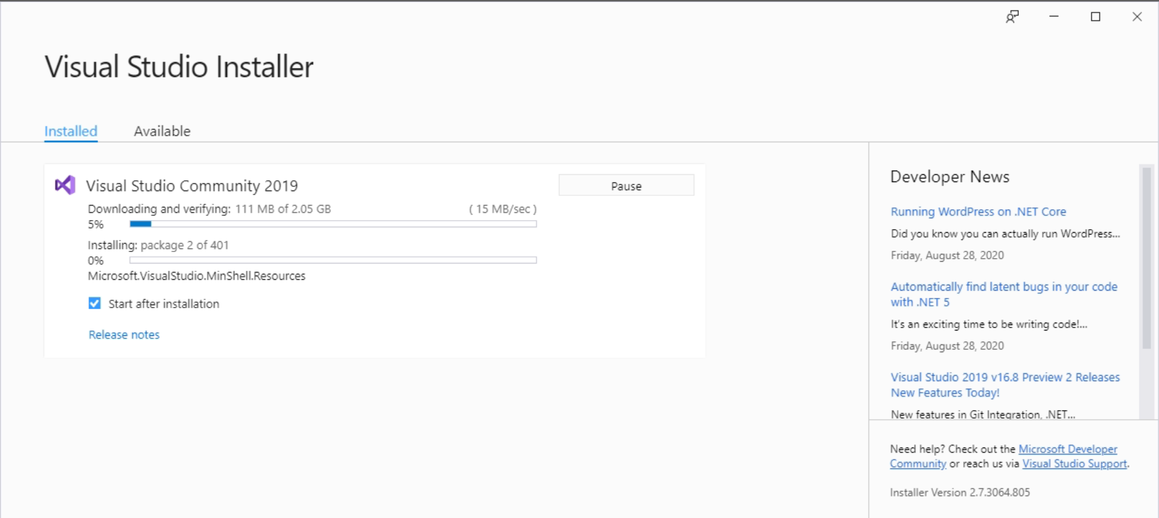Click the 0% install percentage label
1159x518 pixels.
click(96, 261)
